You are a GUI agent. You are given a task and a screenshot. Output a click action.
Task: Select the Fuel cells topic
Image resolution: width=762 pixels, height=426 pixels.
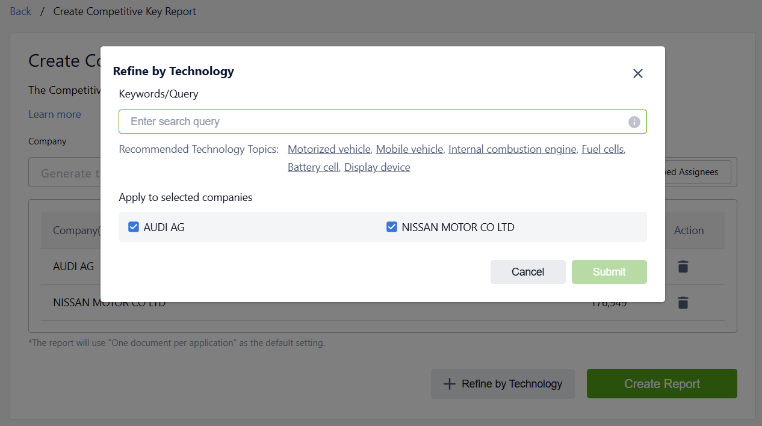click(602, 149)
